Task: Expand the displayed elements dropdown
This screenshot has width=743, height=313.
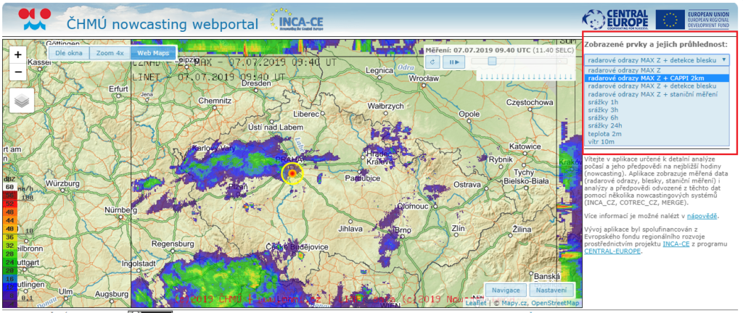Action: [656, 60]
